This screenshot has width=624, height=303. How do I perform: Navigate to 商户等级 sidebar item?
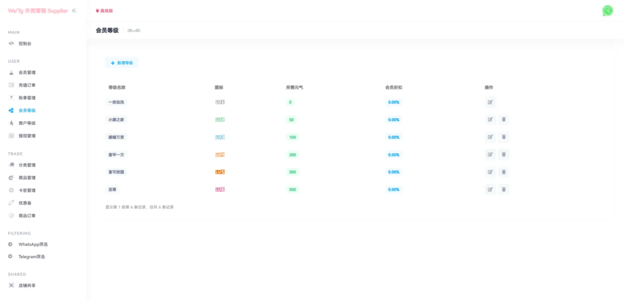pyautogui.click(x=27, y=123)
